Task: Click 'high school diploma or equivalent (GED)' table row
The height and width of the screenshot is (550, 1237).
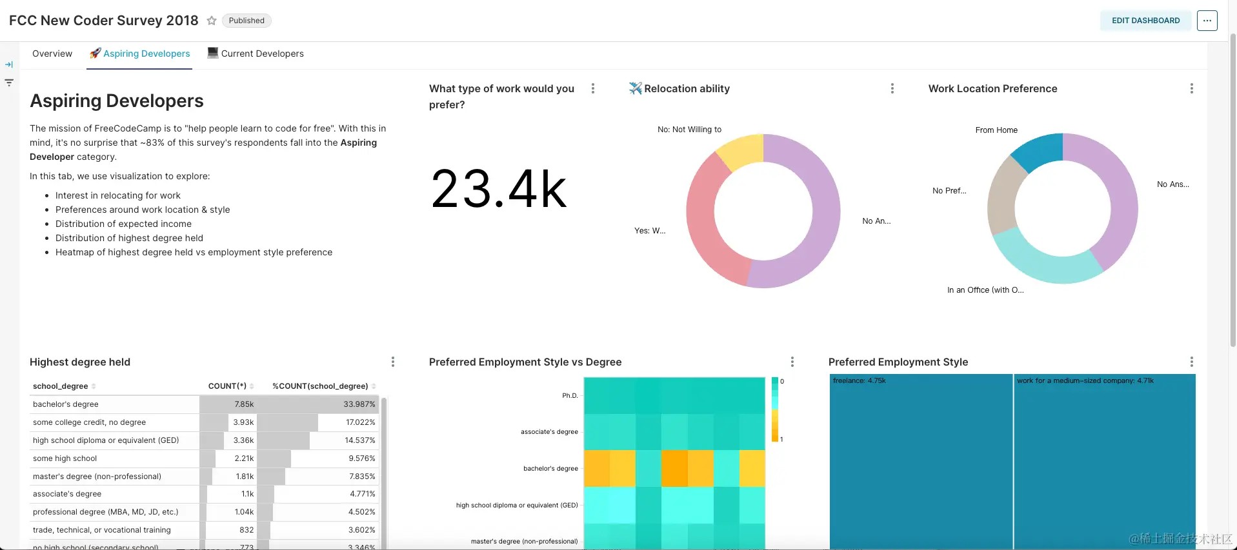Action: [205, 440]
